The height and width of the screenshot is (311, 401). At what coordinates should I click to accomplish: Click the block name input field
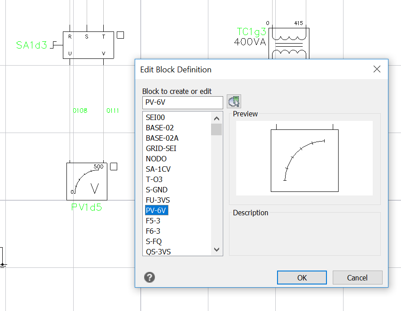(182, 102)
